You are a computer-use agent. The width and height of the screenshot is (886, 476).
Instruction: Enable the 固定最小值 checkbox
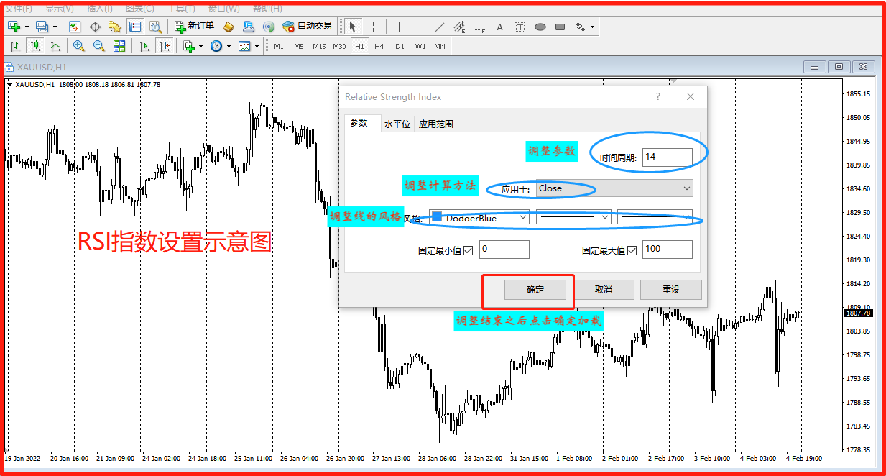point(469,250)
